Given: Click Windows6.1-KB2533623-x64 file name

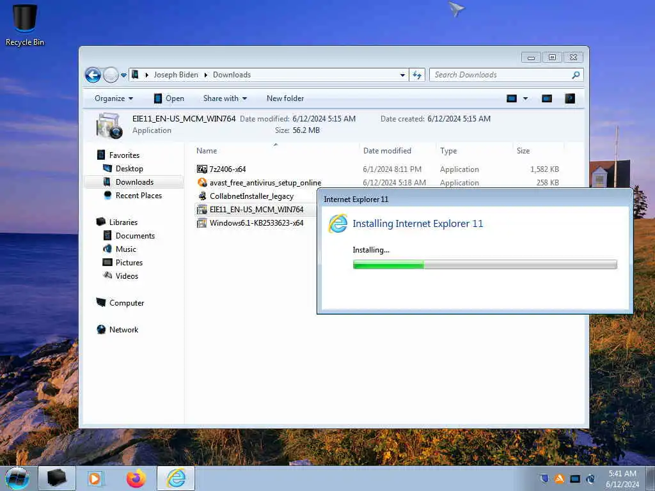Looking at the screenshot, I should (x=256, y=222).
